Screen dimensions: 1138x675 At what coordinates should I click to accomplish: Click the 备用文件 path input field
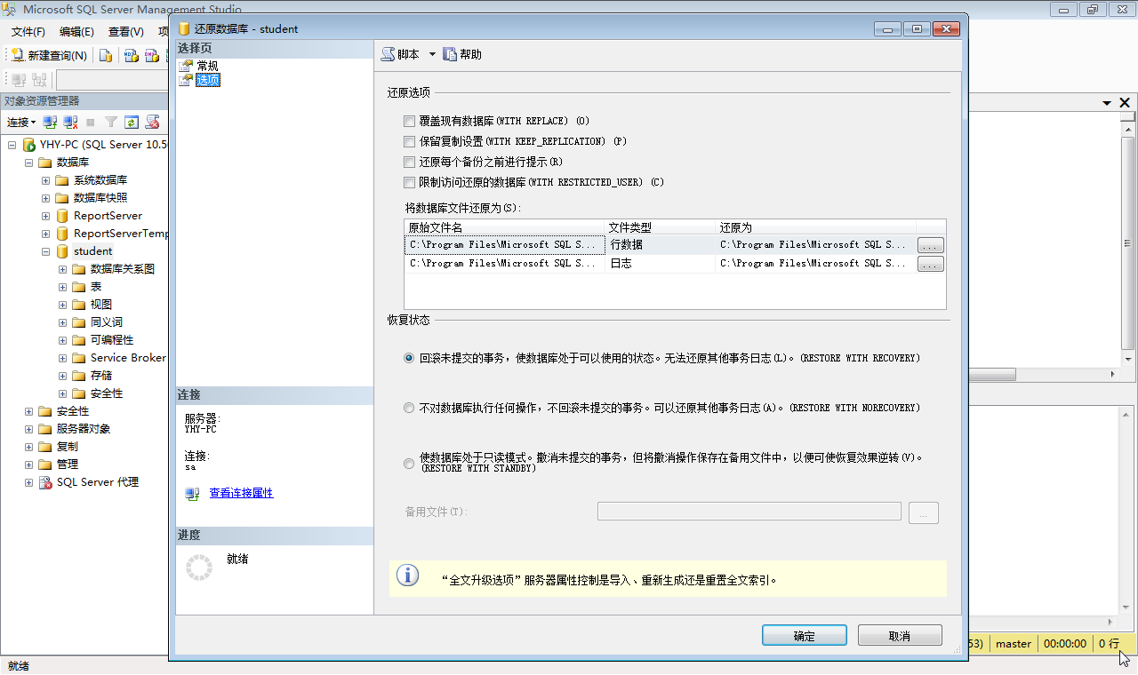pos(749,512)
